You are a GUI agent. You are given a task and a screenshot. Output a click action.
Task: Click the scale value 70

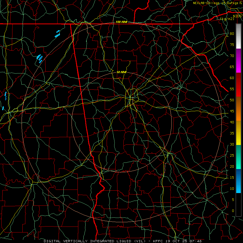click(232, 56)
